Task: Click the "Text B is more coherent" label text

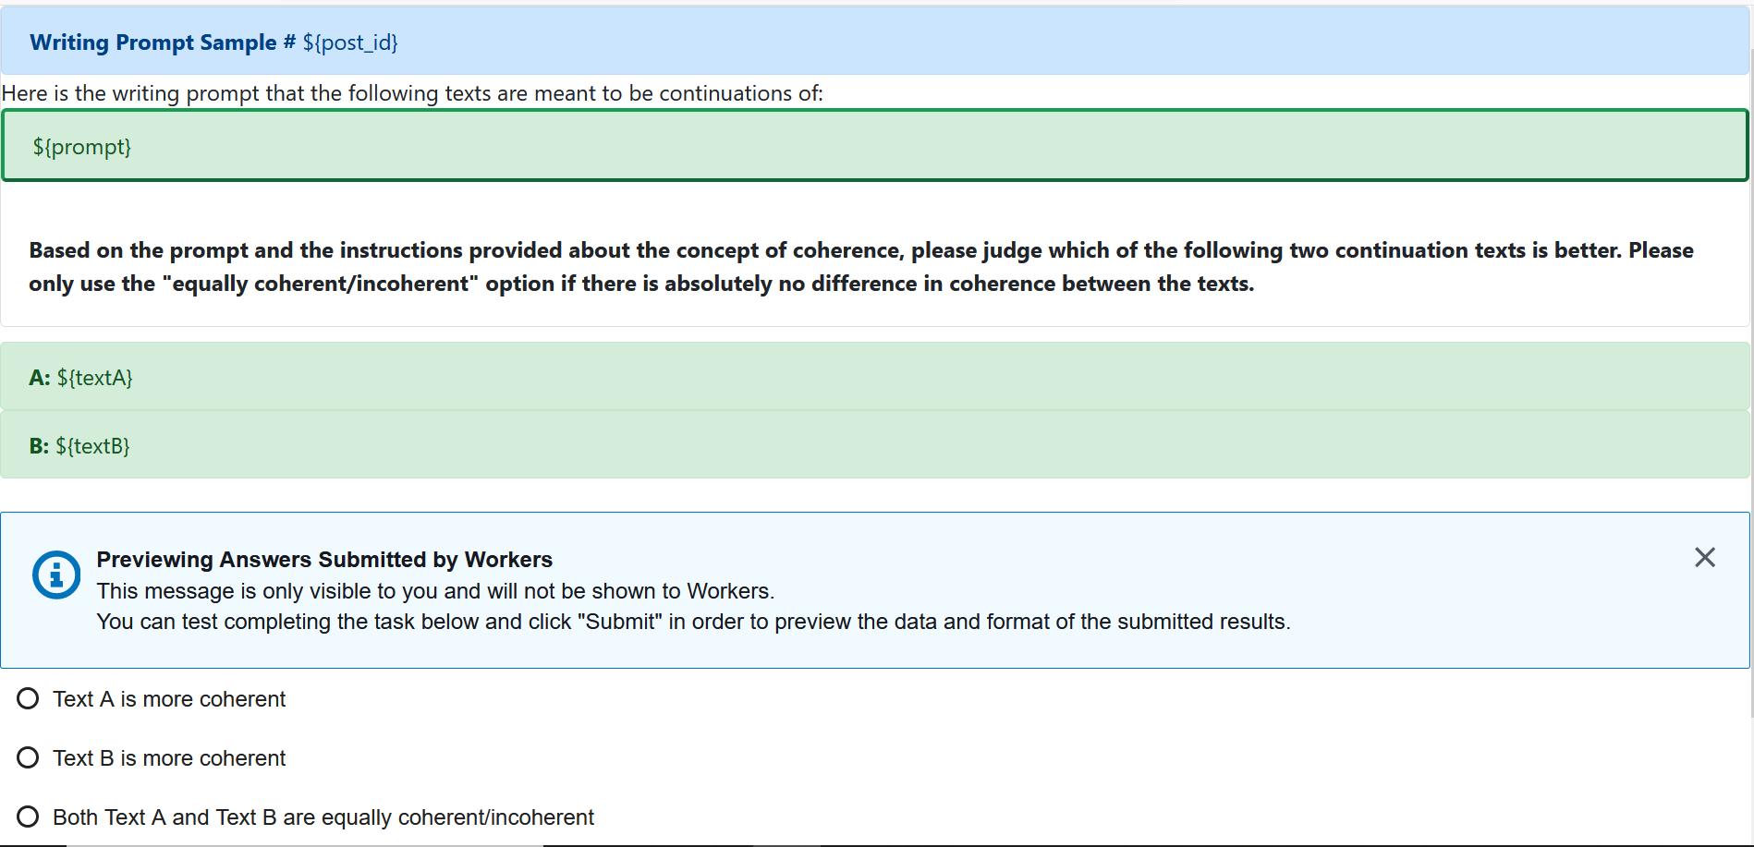Action: 169,758
